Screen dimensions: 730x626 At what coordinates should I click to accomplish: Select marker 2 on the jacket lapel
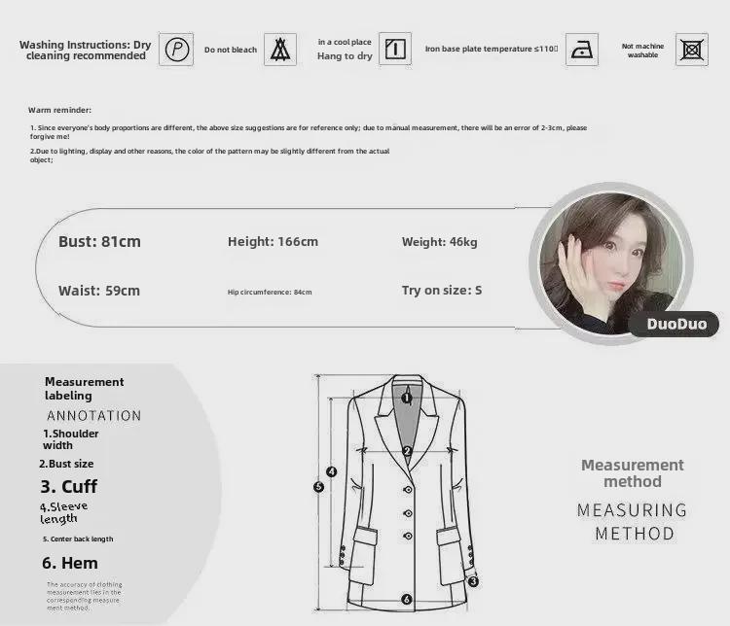pyautogui.click(x=407, y=451)
